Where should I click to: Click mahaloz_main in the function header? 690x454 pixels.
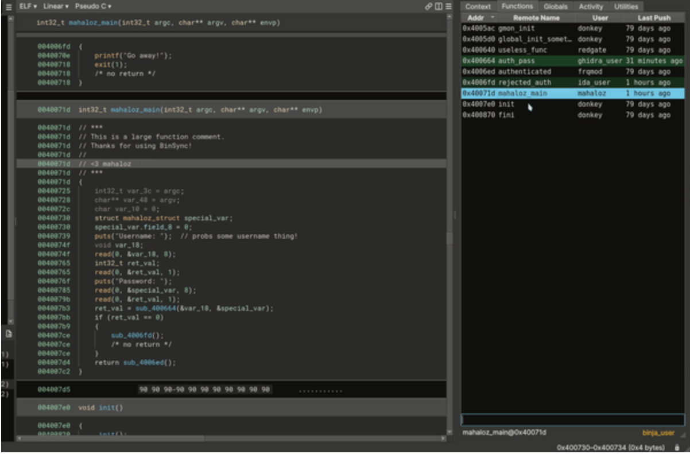point(135,109)
